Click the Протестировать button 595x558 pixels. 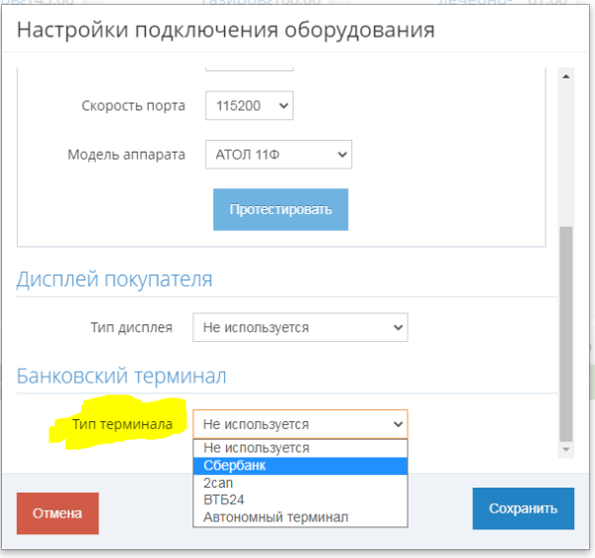pyautogui.click(x=281, y=209)
